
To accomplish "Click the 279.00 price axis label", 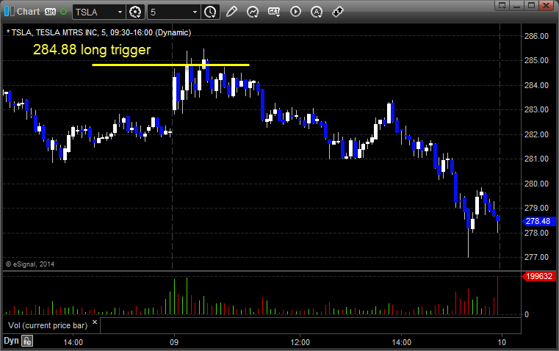I will coord(536,208).
